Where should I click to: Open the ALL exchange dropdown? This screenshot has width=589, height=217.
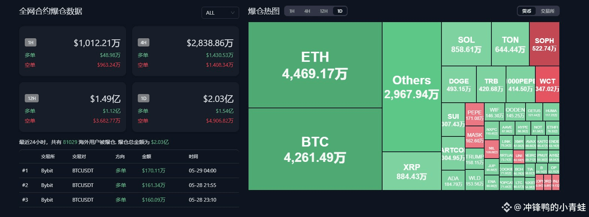click(220, 13)
